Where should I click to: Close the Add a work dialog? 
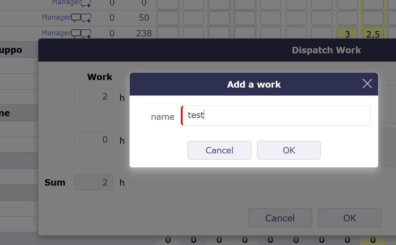pos(367,84)
